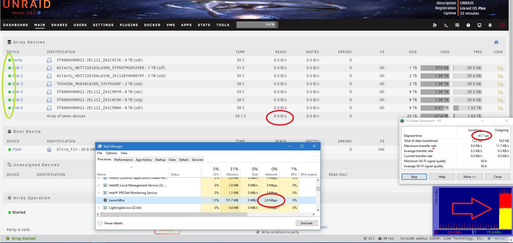The image size is (513, 243).
Task: Select the LaunchBox process row
Action: point(205,200)
